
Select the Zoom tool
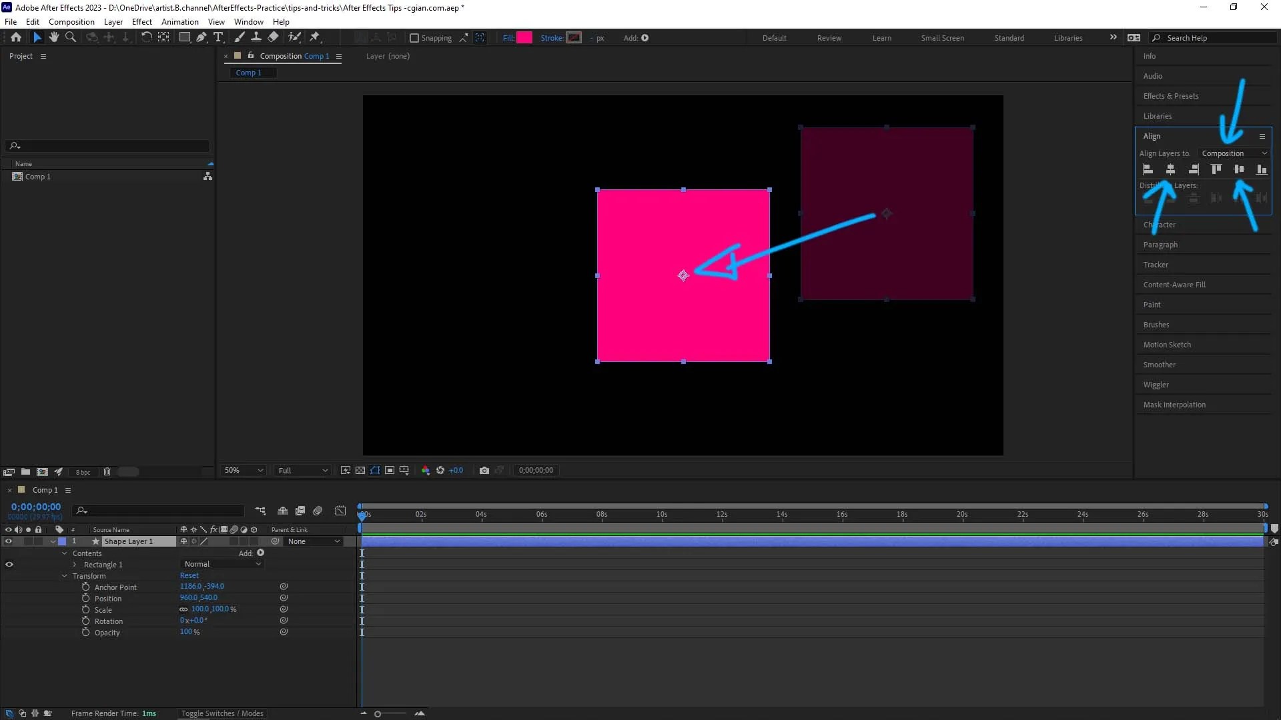point(71,37)
